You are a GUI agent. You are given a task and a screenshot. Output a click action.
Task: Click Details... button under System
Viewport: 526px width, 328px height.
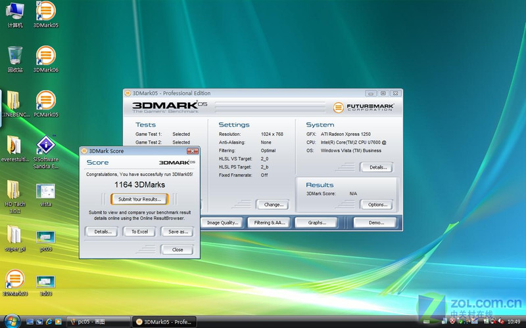(x=376, y=167)
